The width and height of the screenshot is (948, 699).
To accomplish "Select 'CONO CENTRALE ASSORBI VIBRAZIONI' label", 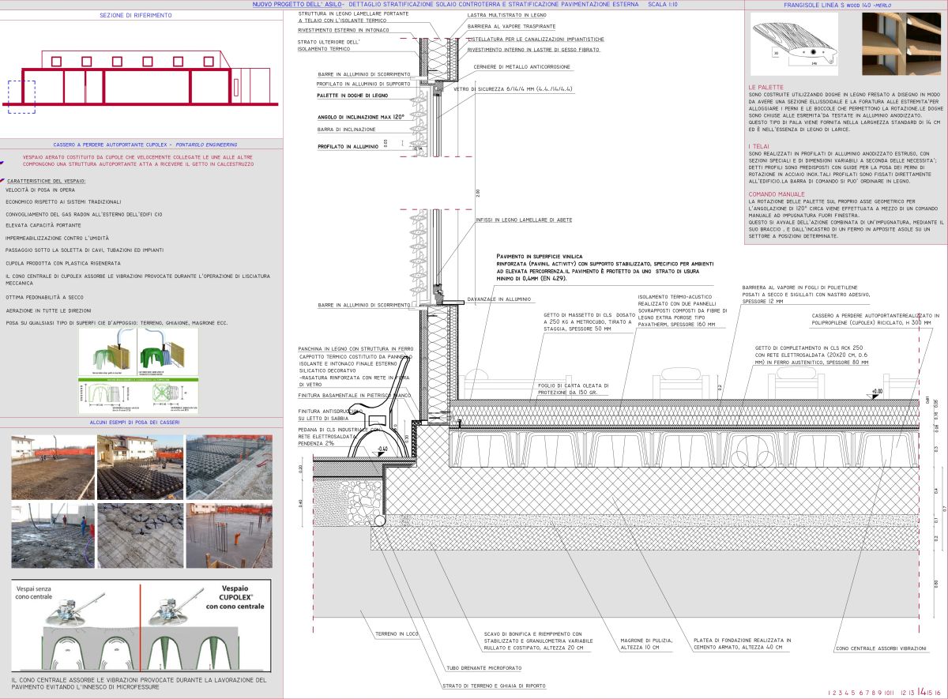I will [x=881, y=650].
